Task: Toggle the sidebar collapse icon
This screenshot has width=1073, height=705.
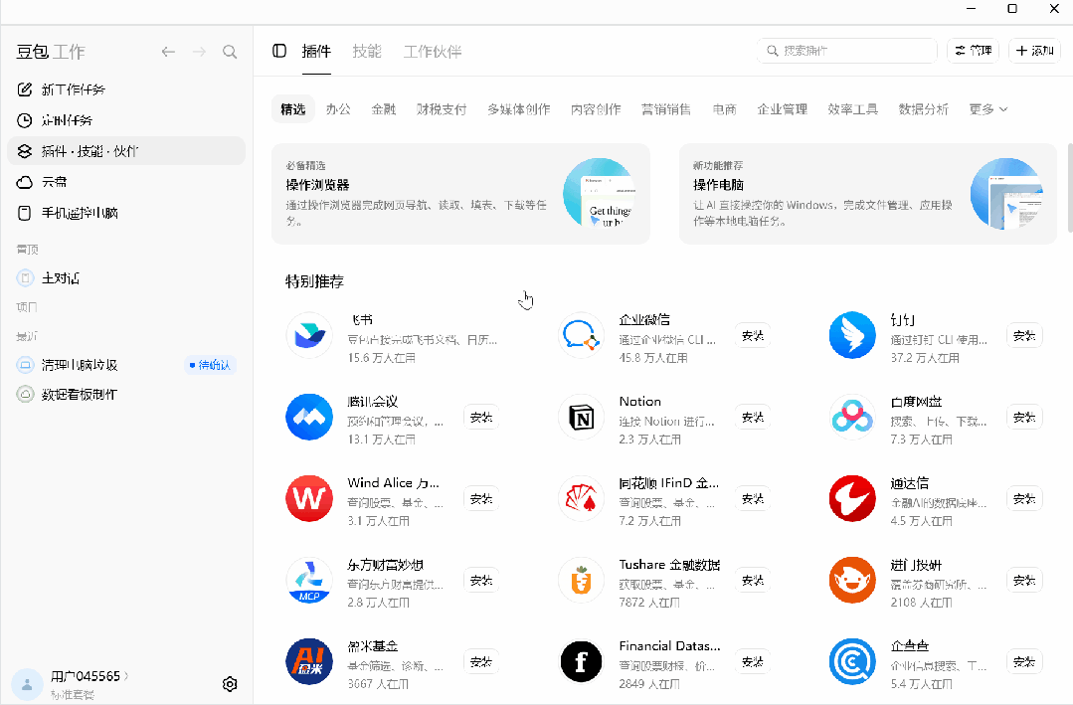Action: [x=279, y=51]
